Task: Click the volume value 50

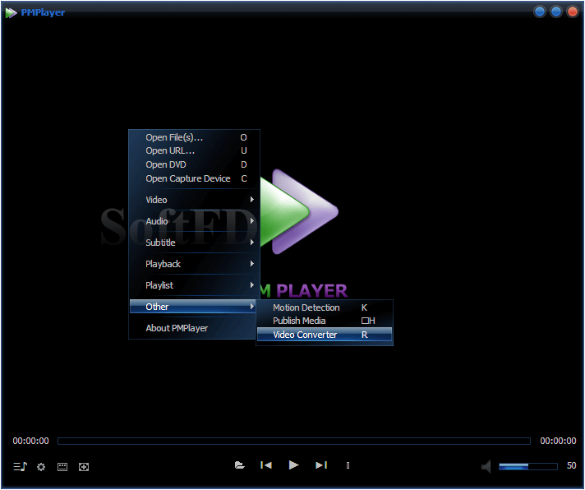Action: click(571, 465)
